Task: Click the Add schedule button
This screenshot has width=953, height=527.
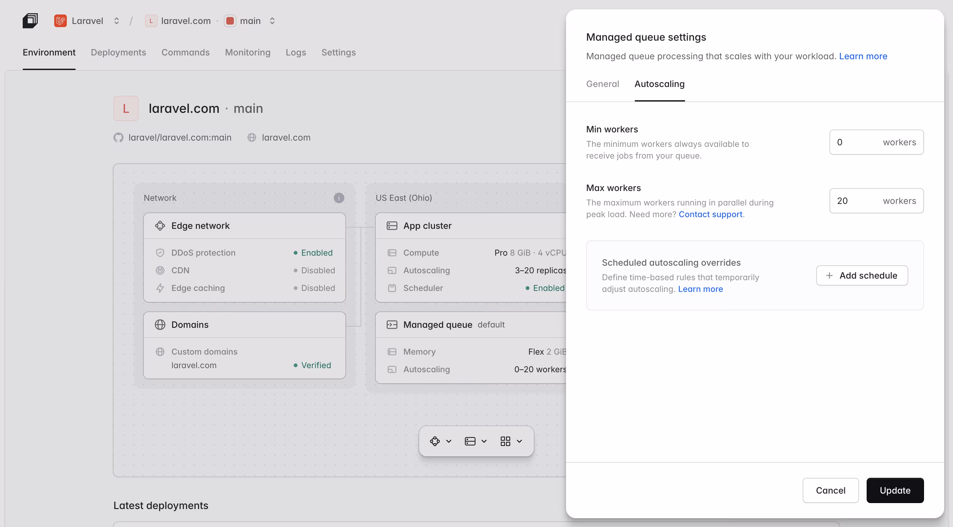Action: pyautogui.click(x=862, y=276)
